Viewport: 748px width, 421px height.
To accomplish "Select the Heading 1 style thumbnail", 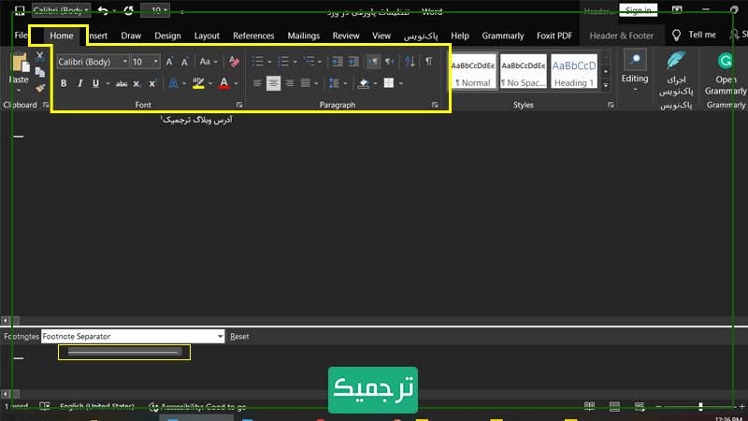I will coord(573,70).
